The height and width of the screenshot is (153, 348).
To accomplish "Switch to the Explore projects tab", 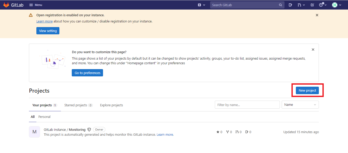I will pyautogui.click(x=112, y=105).
